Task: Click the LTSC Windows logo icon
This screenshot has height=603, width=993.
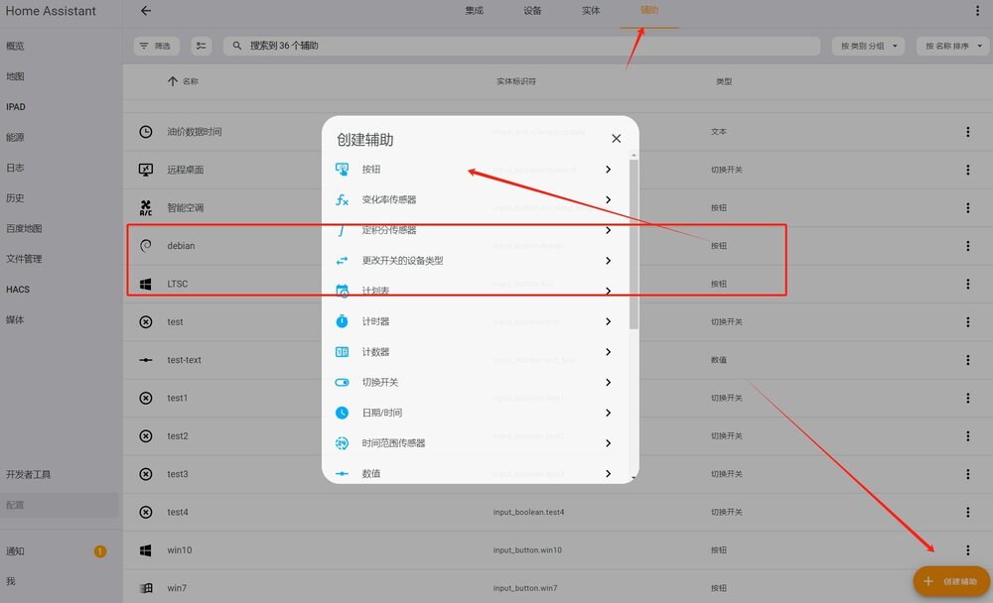Action: [x=146, y=284]
